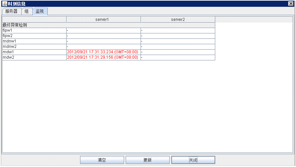This screenshot has height=167, width=296.
Task: Close the 时刻信息 window with X
Action: point(291,4)
